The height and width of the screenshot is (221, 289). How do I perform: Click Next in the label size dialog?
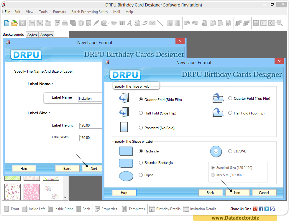92,169
